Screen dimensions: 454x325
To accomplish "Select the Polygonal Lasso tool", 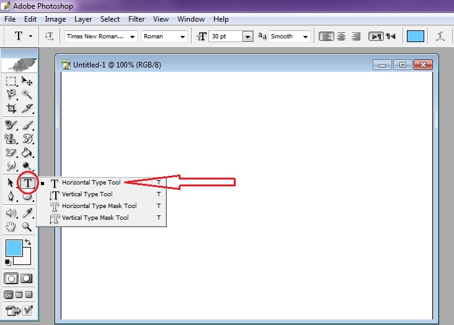I will point(11,95).
